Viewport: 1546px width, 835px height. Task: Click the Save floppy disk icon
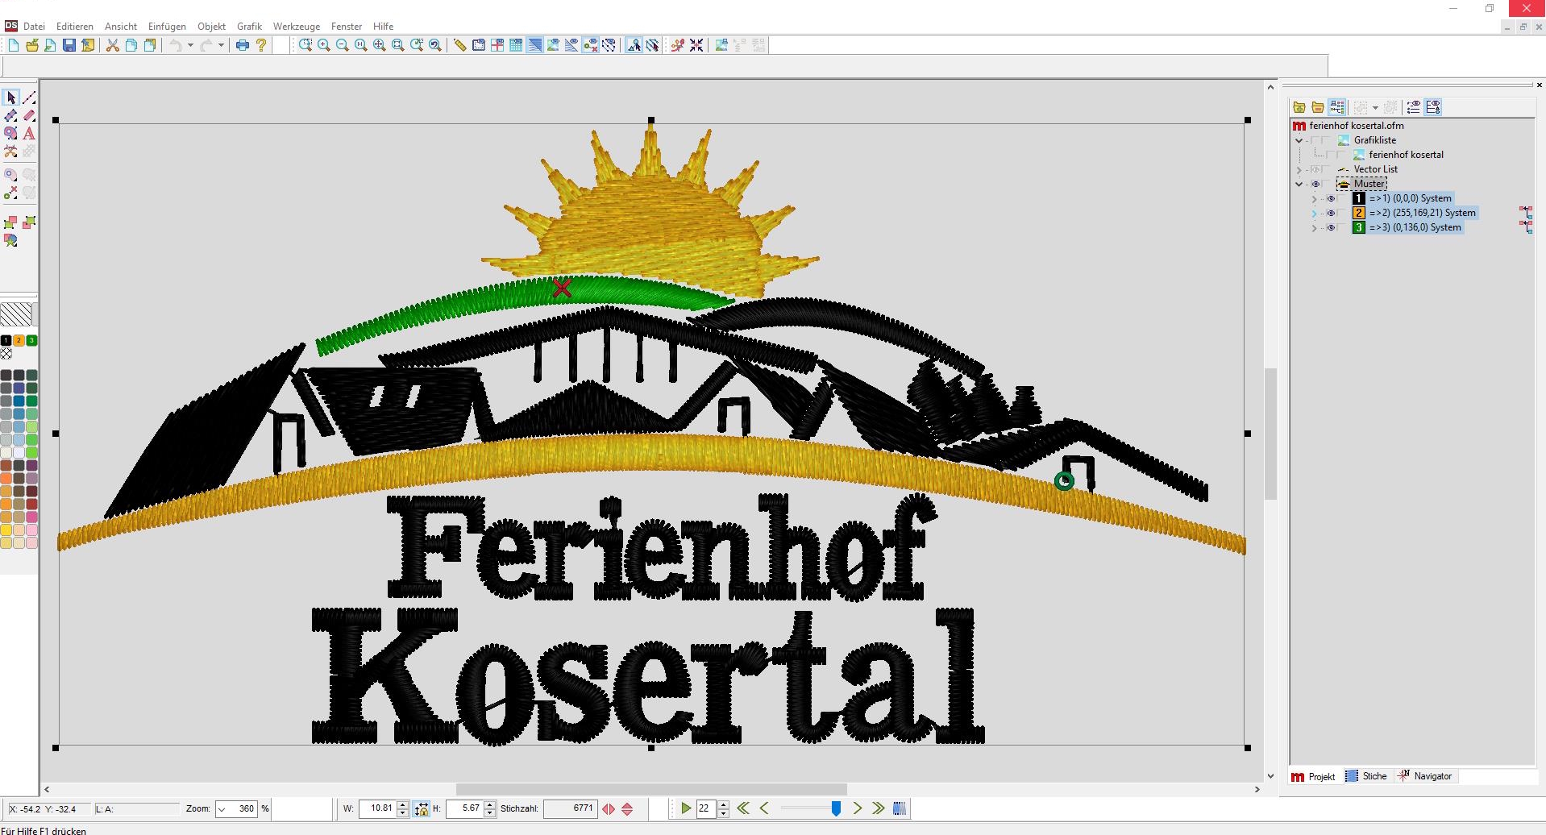pyautogui.click(x=69, y=45)
